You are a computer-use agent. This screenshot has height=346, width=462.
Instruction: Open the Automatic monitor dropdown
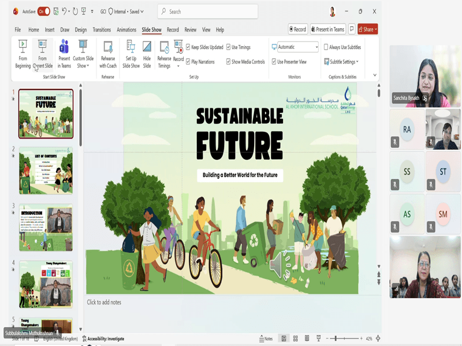tap(297, 47)
